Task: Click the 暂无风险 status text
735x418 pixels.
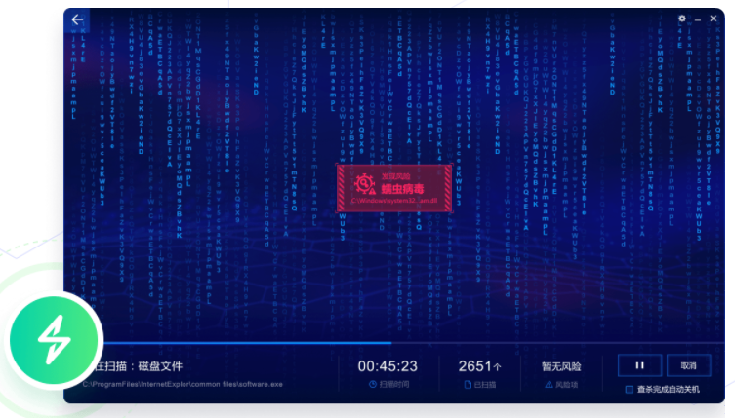Action: [x=561, y=366]
